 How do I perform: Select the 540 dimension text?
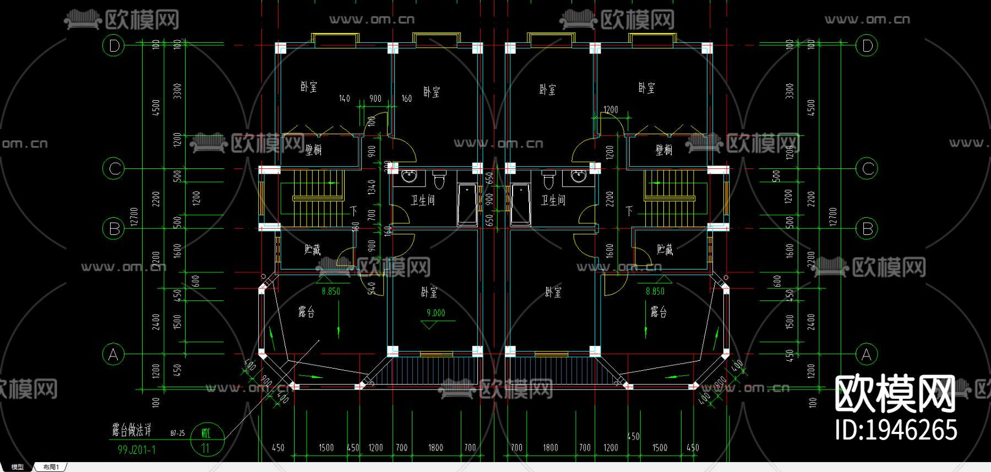pos(372,288)
